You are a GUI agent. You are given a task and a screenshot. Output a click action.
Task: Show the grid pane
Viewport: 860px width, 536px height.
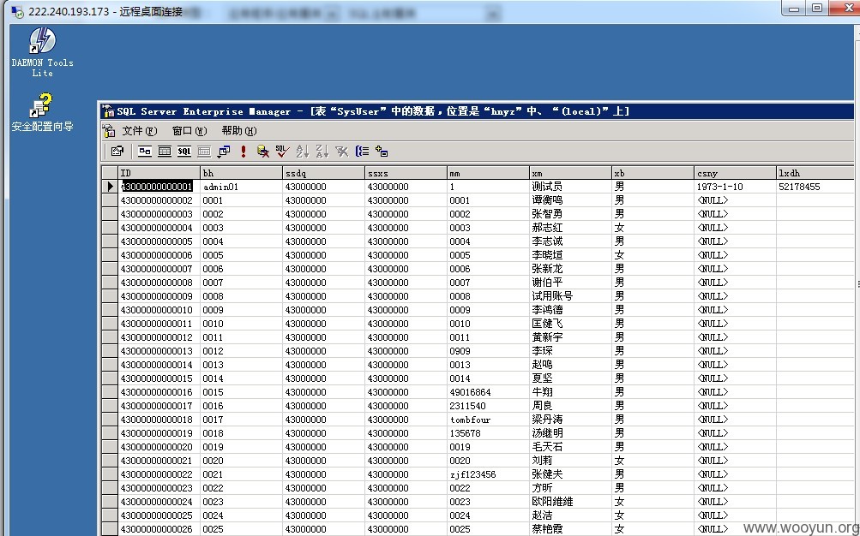(165, 151)
